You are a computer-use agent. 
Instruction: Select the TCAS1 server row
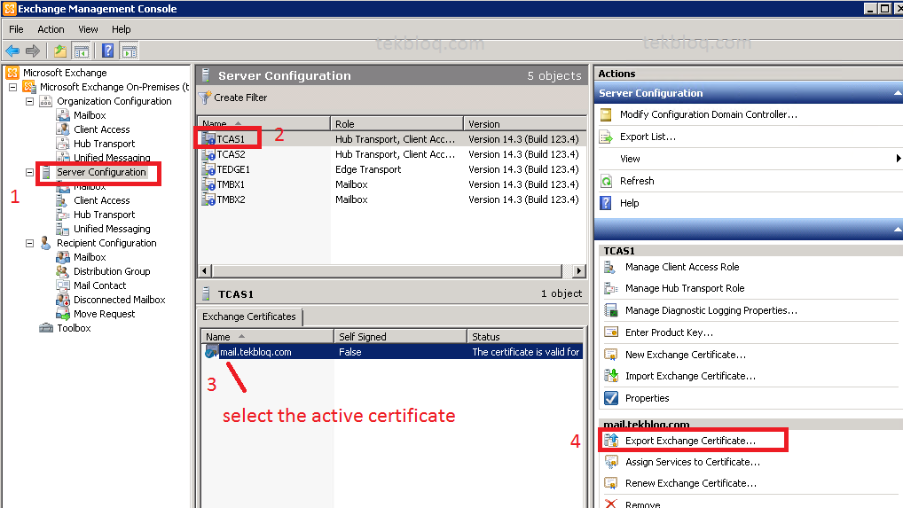pyautogui.click(x=392, y=139)
